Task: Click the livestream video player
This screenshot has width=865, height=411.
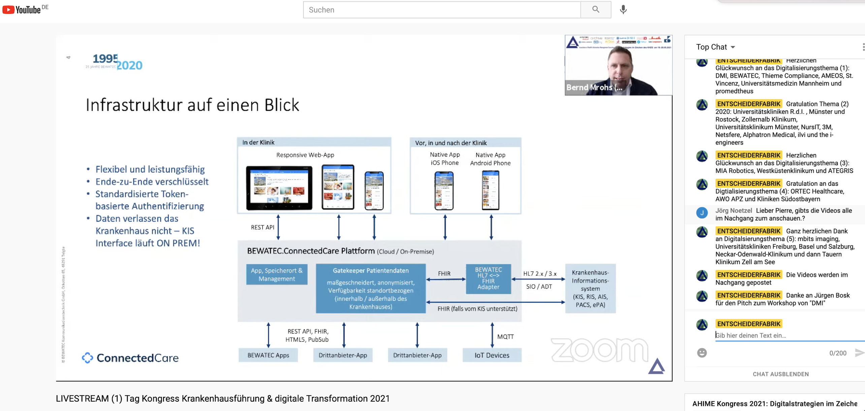Action: [364, 208]
